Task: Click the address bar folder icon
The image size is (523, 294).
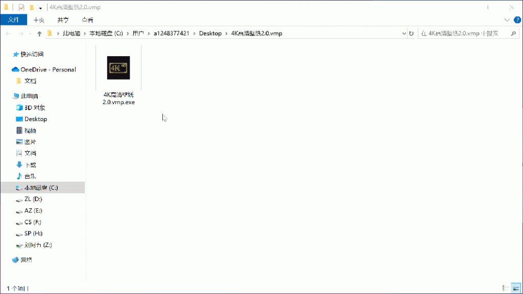Action: 50,33
